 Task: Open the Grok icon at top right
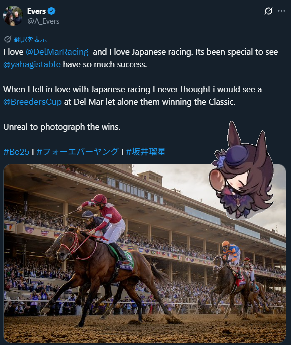point(268,11)
